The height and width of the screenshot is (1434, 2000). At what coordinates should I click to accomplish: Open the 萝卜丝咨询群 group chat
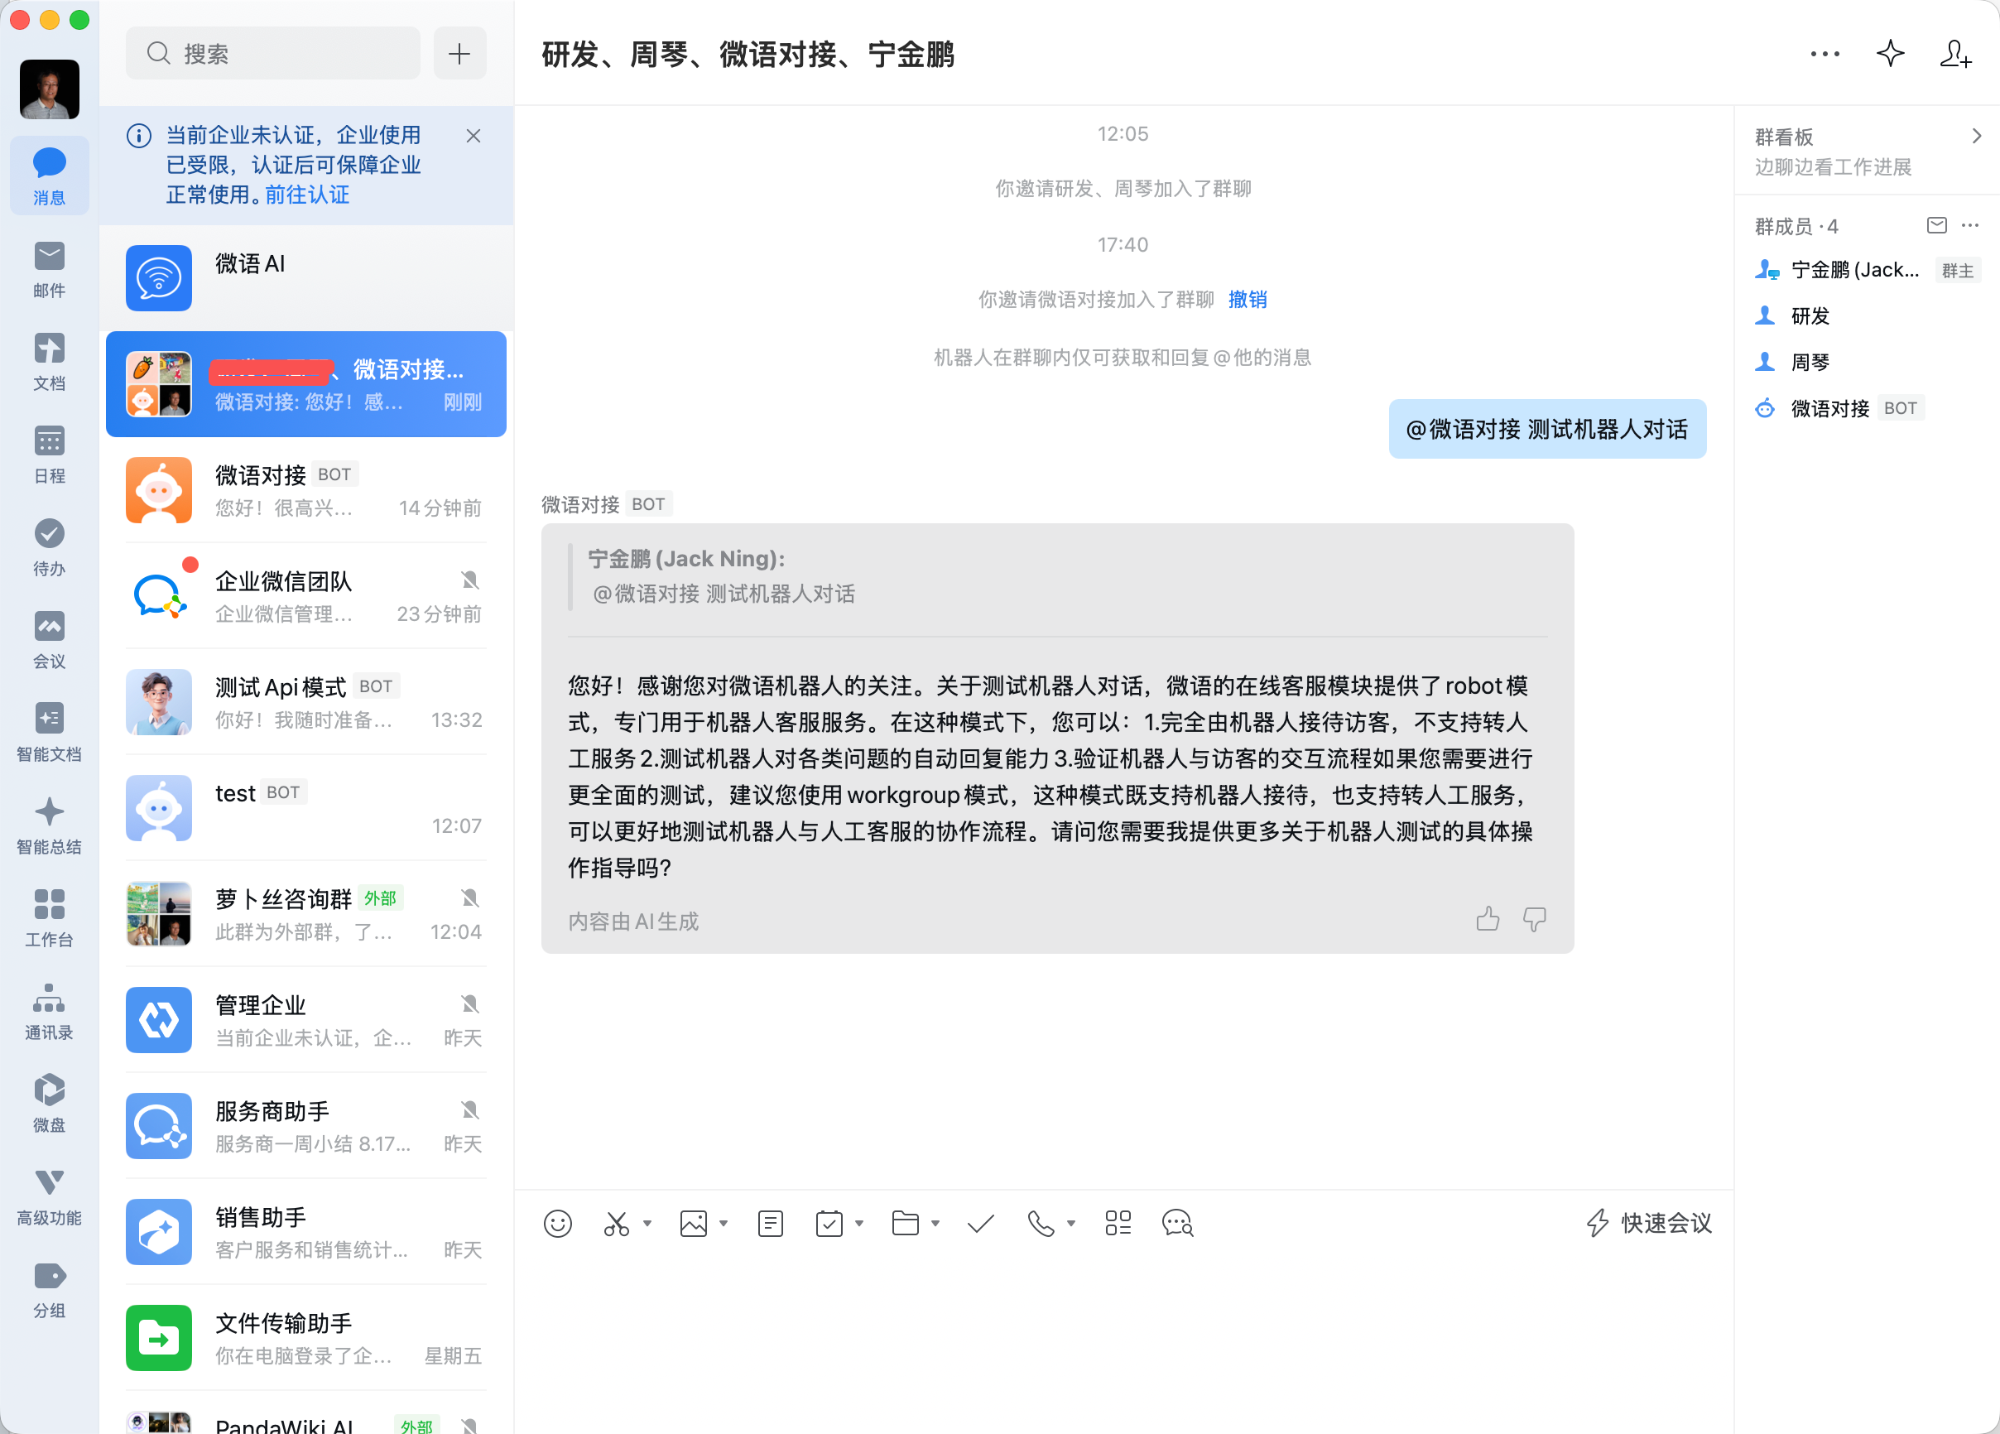306,914
